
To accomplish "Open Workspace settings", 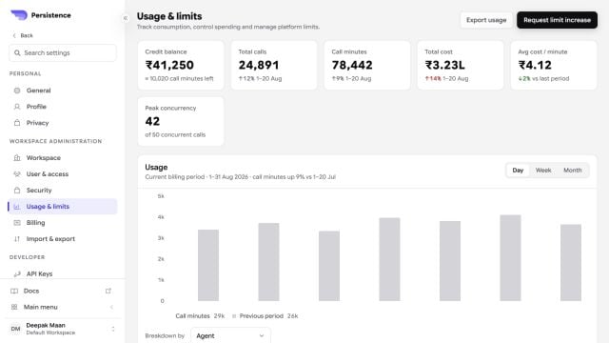I will (63, 158).
